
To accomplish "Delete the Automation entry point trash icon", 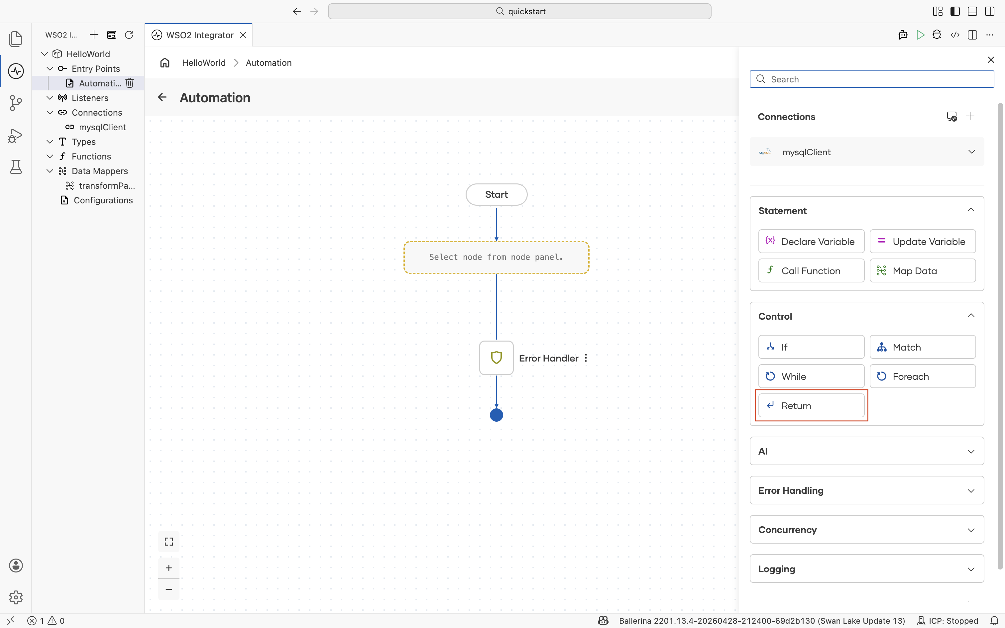I will (130, 83).
